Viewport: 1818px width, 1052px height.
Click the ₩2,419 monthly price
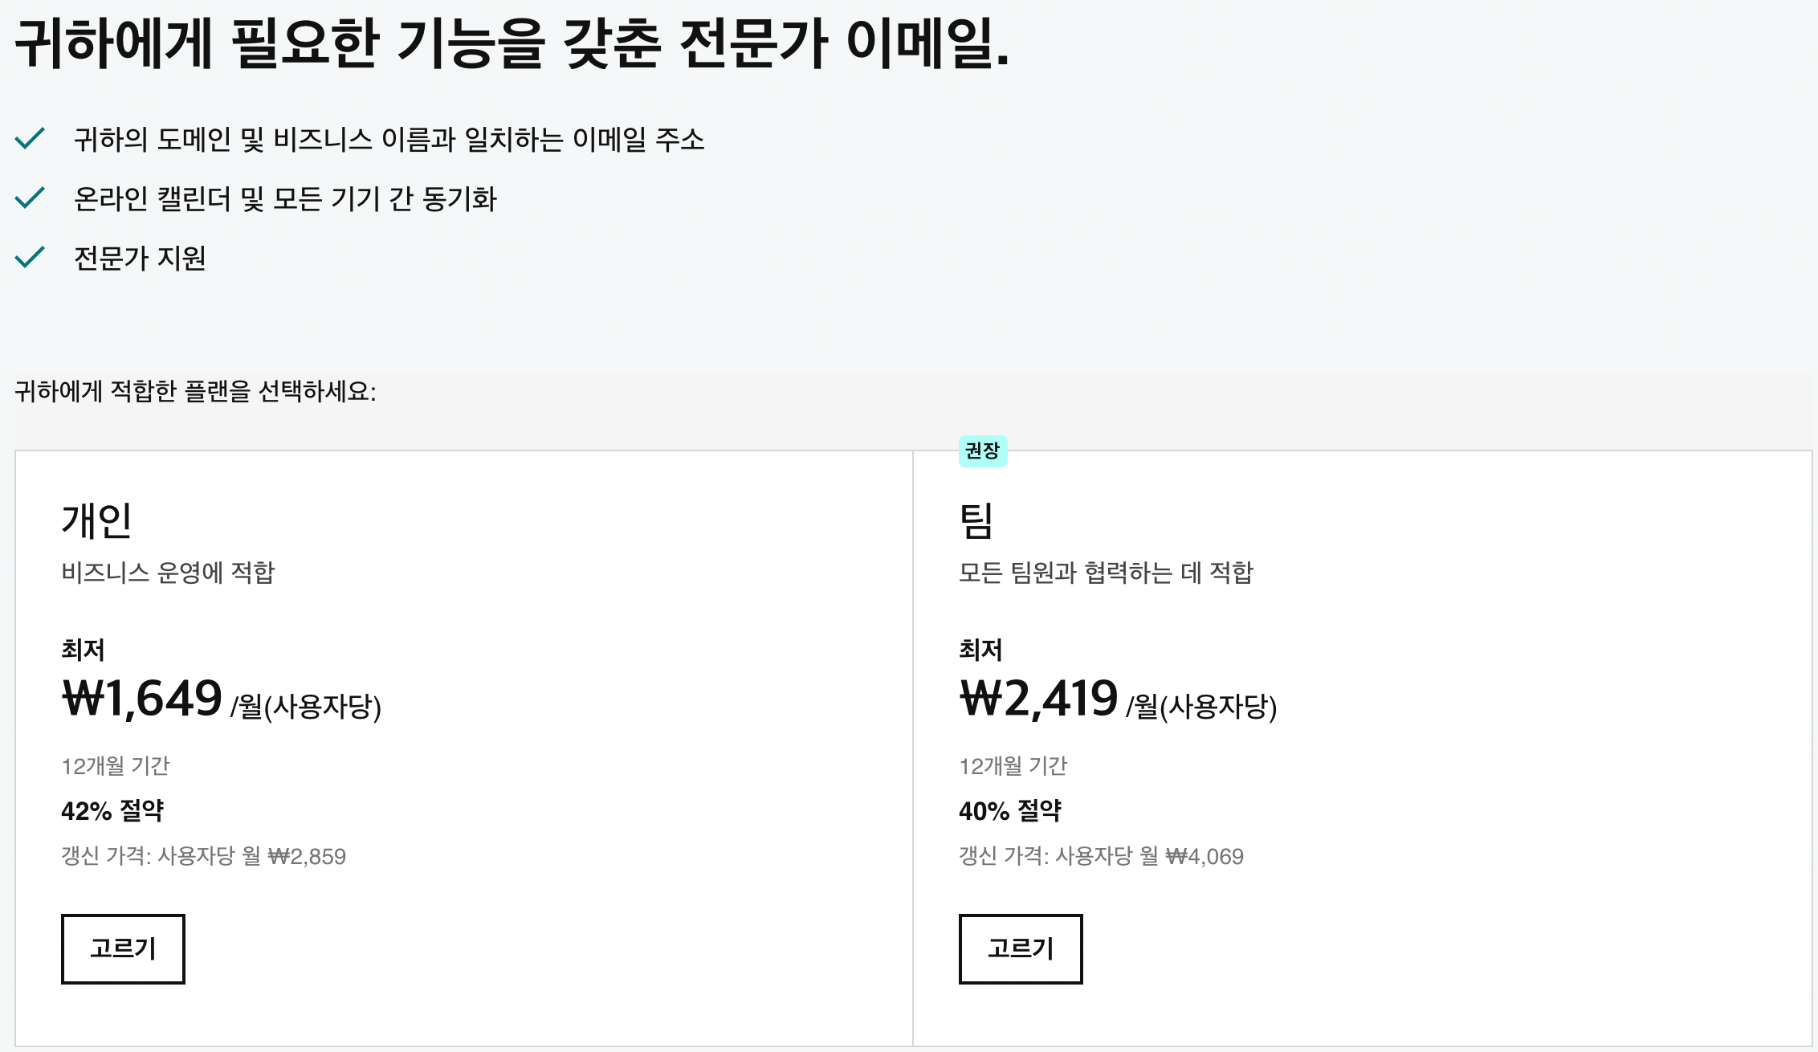(x=1038, y=698)
